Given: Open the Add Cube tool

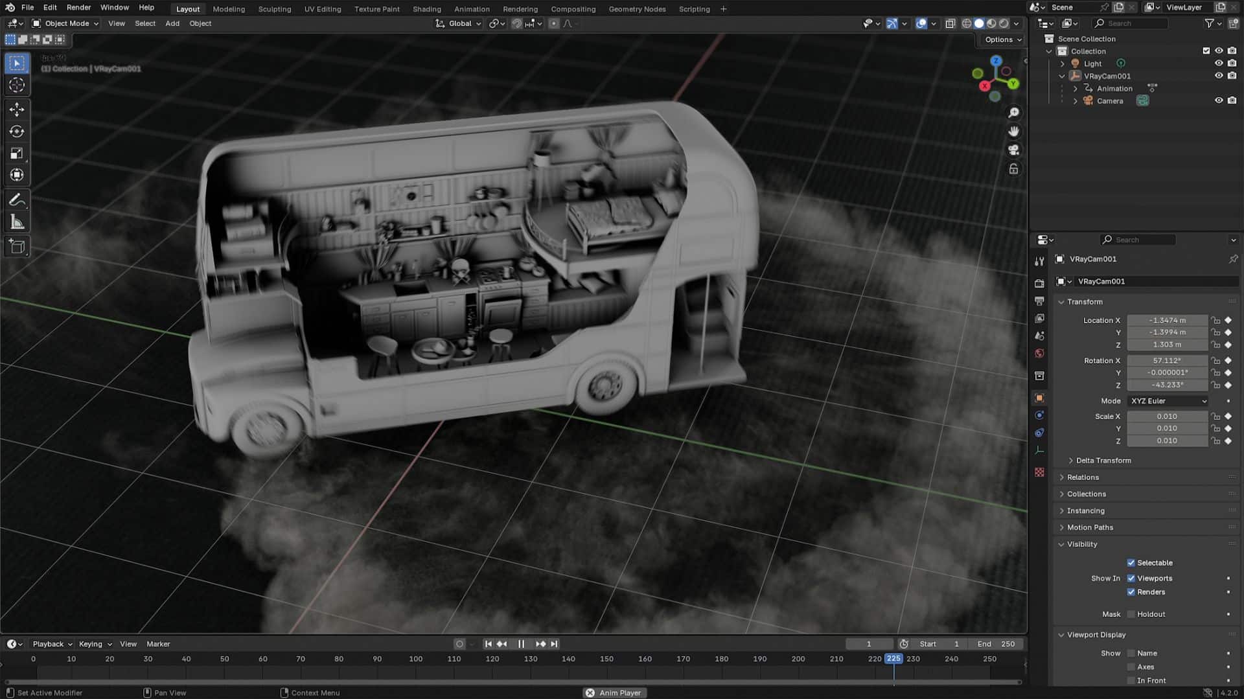Looking at the screenshot, I should coord(17,246).
